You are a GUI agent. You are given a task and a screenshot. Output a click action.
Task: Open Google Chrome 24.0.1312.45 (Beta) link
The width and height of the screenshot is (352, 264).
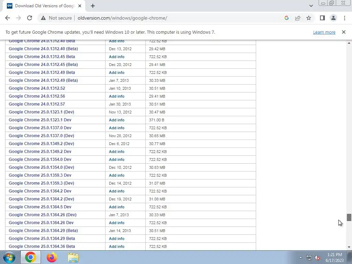[43, 64]
